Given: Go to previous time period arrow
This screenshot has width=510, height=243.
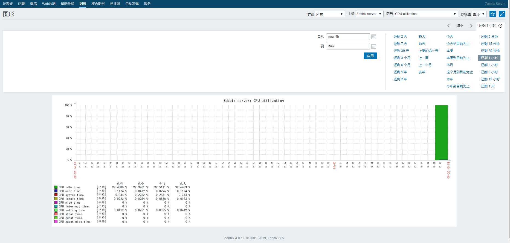Looking at the screenshot, I should 448,26.
